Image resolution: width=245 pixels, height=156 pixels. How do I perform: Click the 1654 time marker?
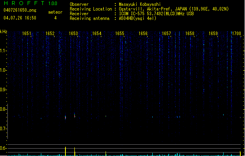(97, 34)
